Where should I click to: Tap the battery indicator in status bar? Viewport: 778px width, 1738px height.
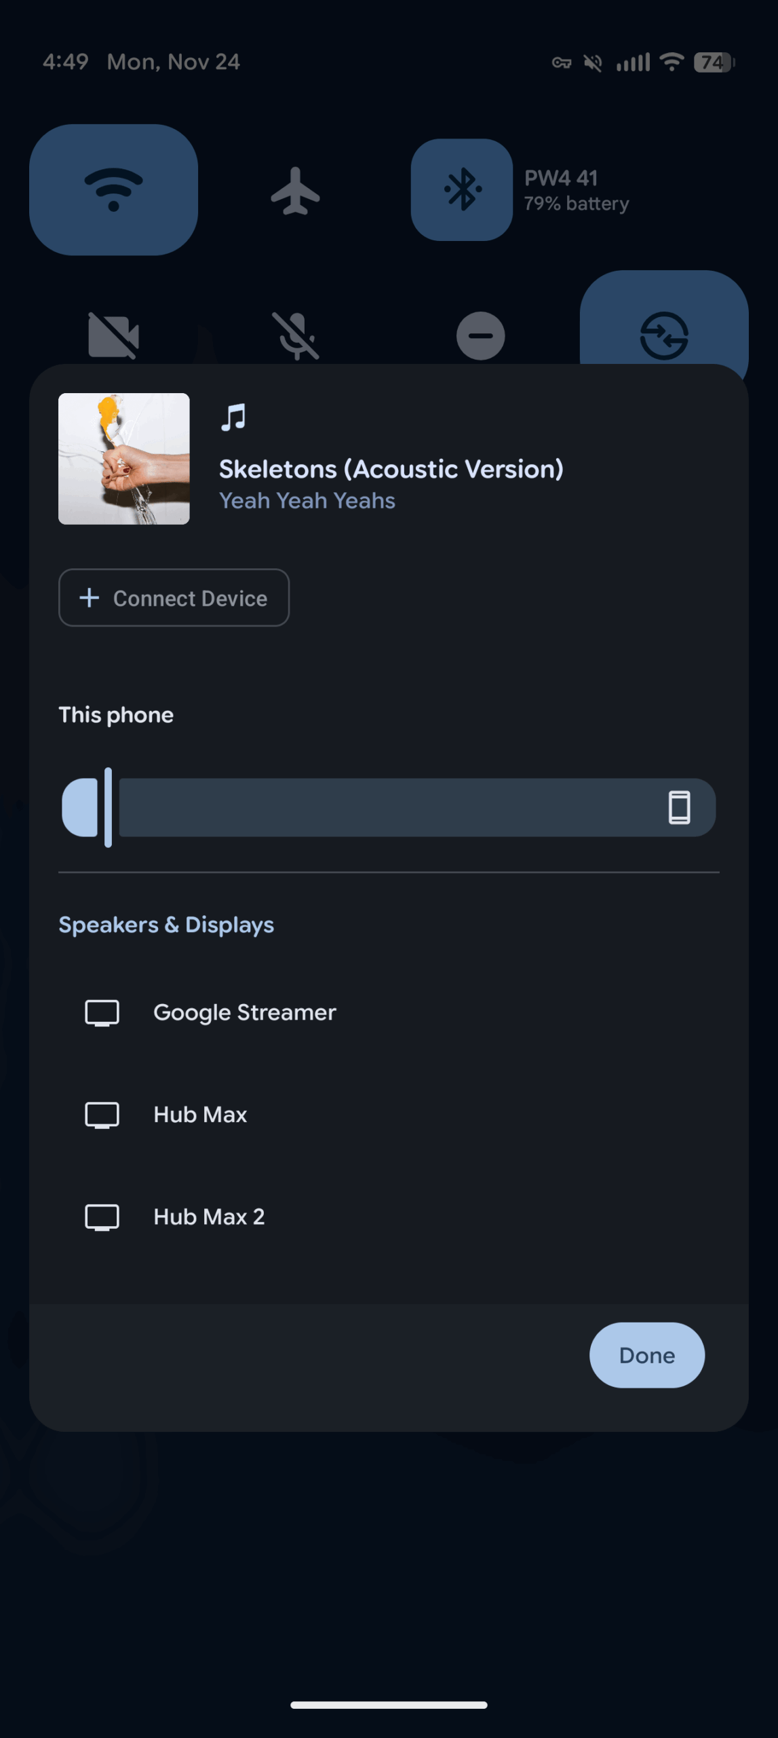[713, 62]
